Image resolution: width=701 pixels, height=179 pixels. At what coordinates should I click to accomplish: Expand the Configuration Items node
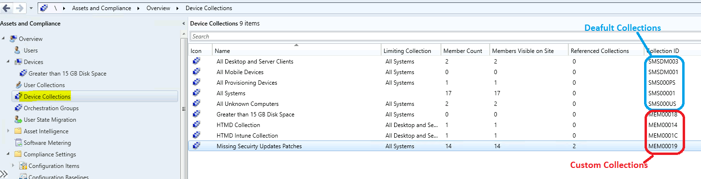[x=13, y=166]
